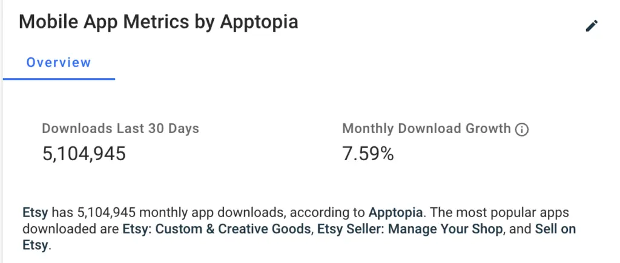Click the Mobile App Metrics by Apptopia heading

[159, 22]
